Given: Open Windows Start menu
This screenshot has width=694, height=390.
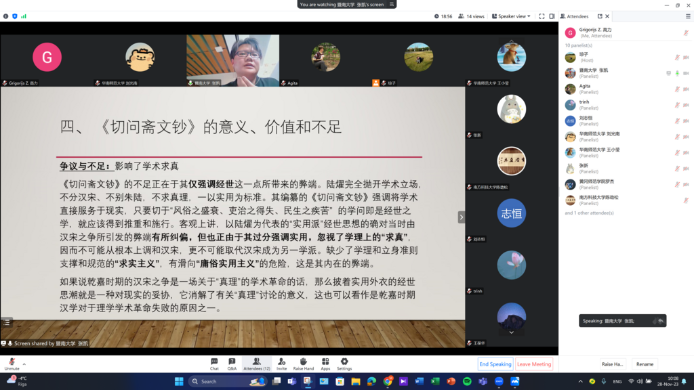Looking at the screenshot, I should (x=179, y=381).
